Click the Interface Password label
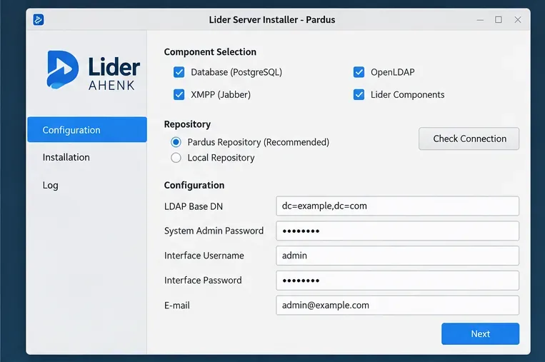Viewport: 545px width, 362px height. (203, 281)
